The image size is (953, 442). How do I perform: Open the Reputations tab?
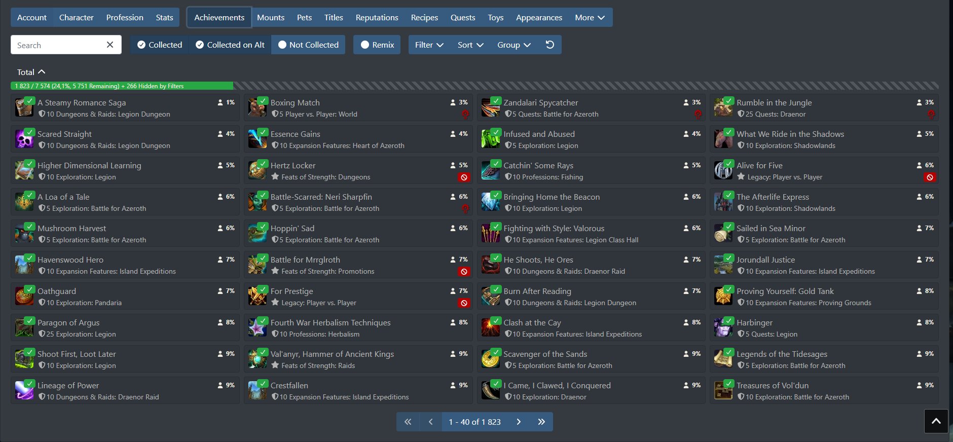pyautogui.click(x=377, y=17)
